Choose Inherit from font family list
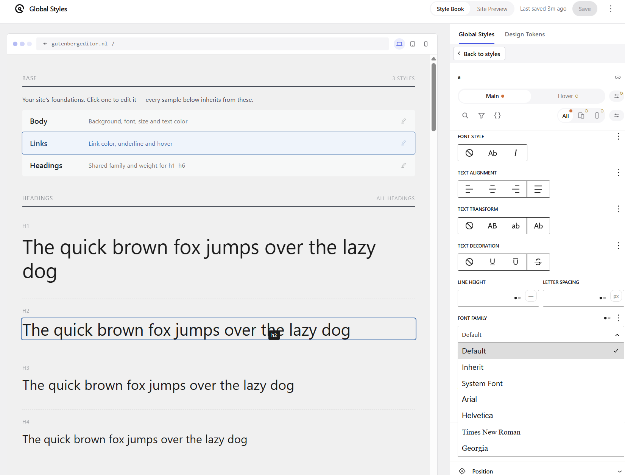Viewport: 625px width, 475px height. click(541, 367)
